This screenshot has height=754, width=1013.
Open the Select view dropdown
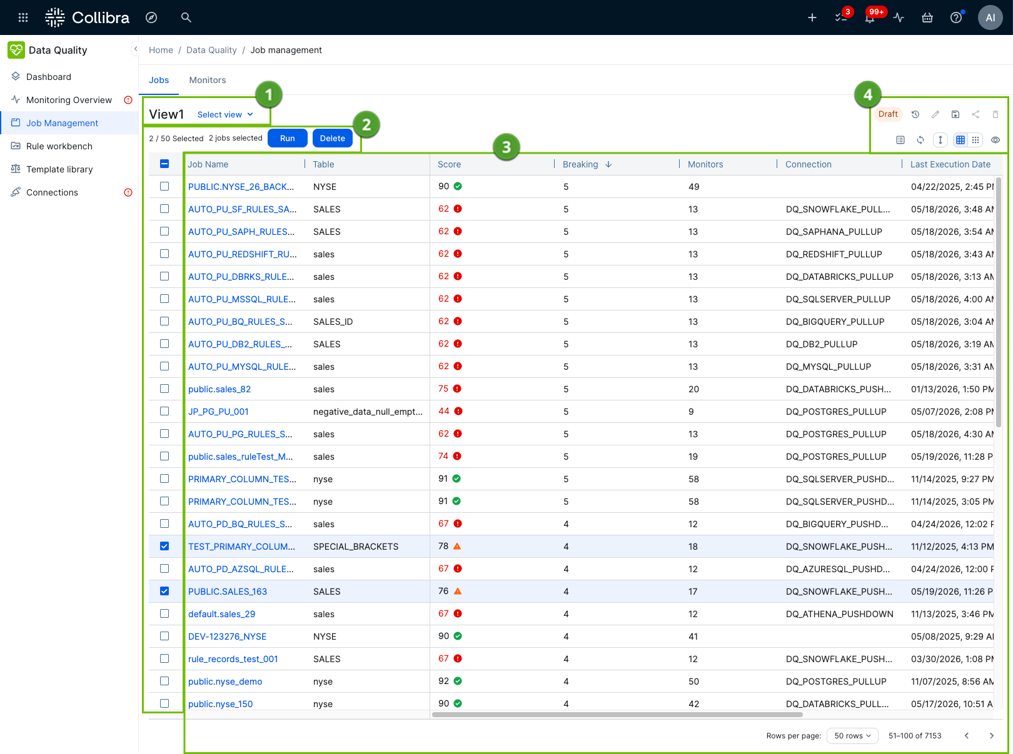point(225,114)
